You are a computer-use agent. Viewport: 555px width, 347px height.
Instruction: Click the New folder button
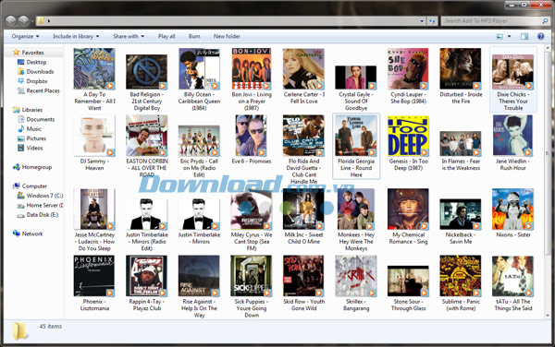[227, 36]
